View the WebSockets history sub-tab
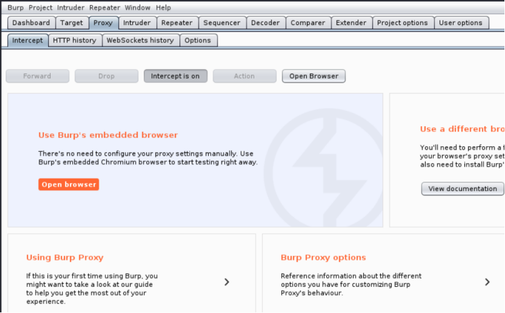505x313 pixels. click(141, 41)
